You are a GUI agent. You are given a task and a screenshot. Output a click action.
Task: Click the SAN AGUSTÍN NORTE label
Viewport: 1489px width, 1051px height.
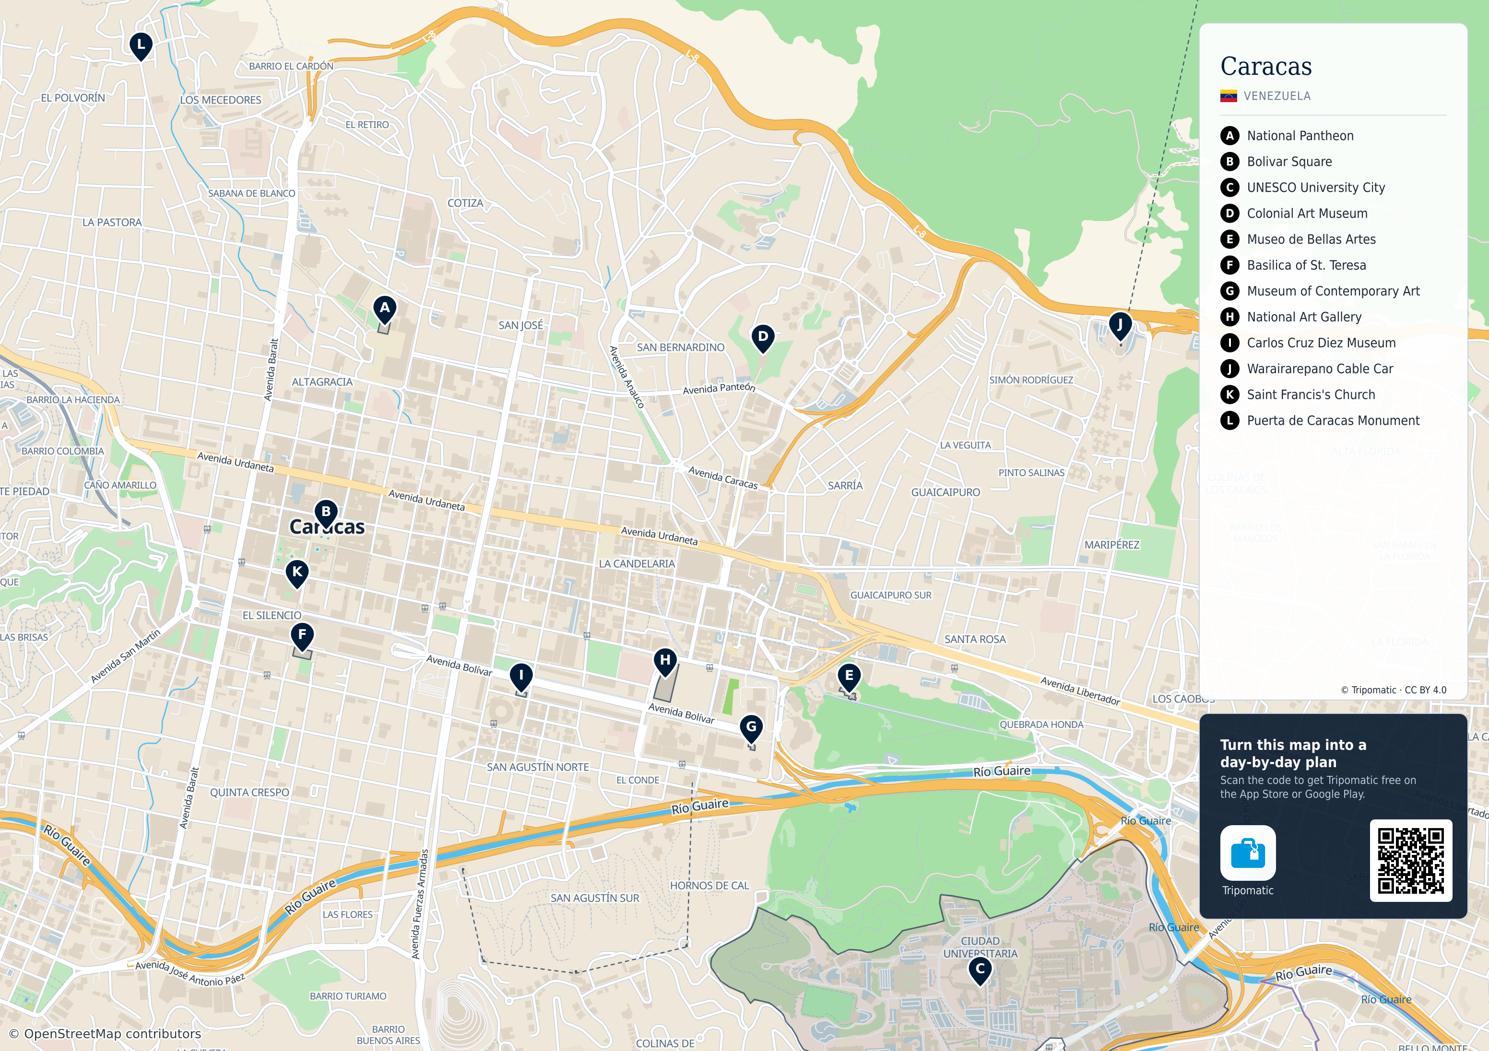click(x=538, y=767)
